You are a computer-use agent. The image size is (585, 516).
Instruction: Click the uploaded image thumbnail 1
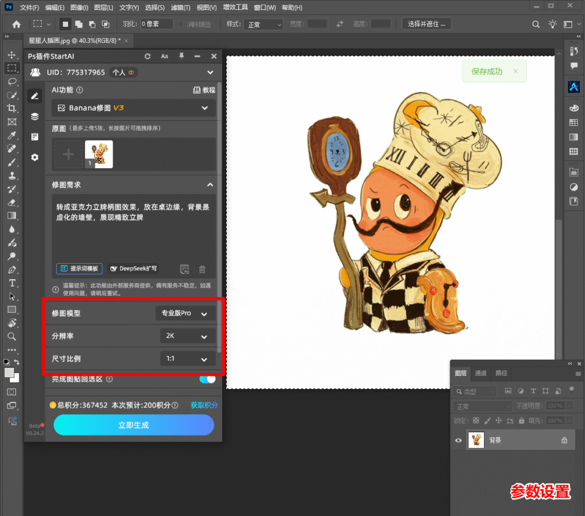click(98, 154)
